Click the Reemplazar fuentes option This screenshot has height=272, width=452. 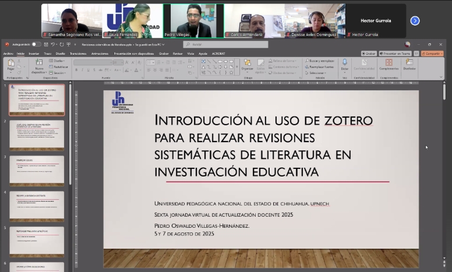pos(319,67)
